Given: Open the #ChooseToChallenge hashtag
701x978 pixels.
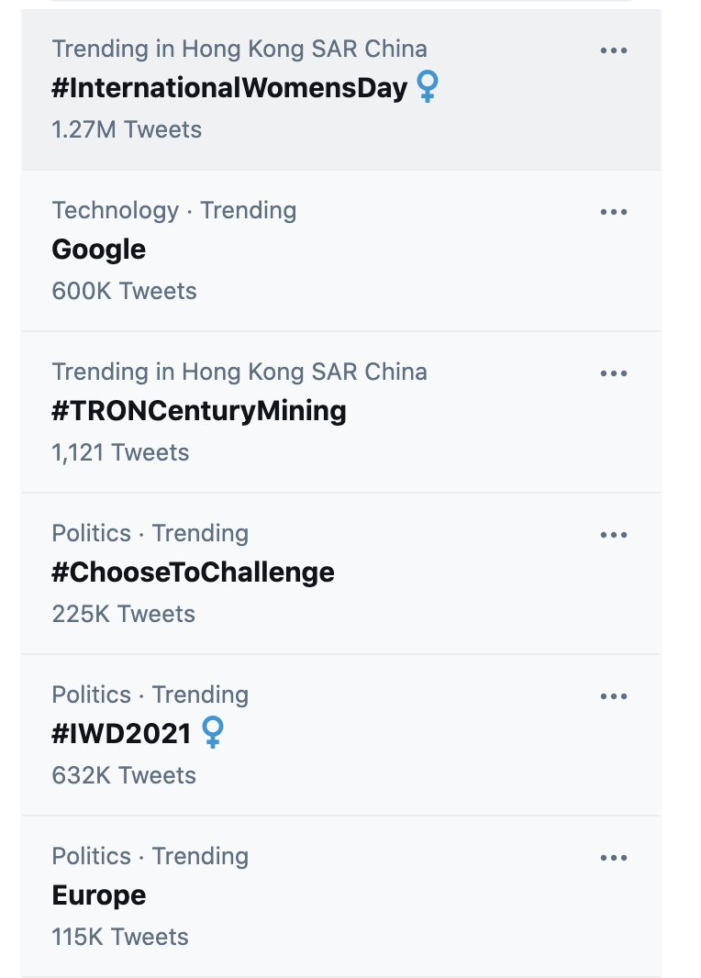Looking at the screenshot, I should click(194, 572).
